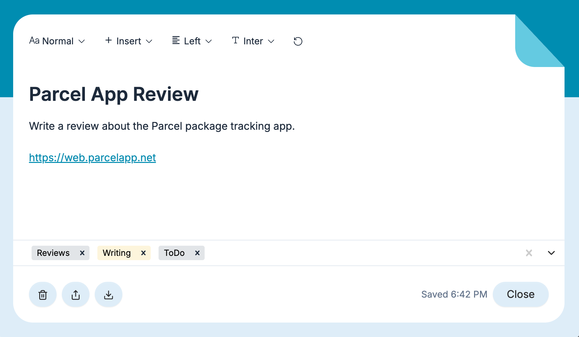Open the Left alignment dropdown
This screenshot has width=579, height=337.
pos(192,41)
